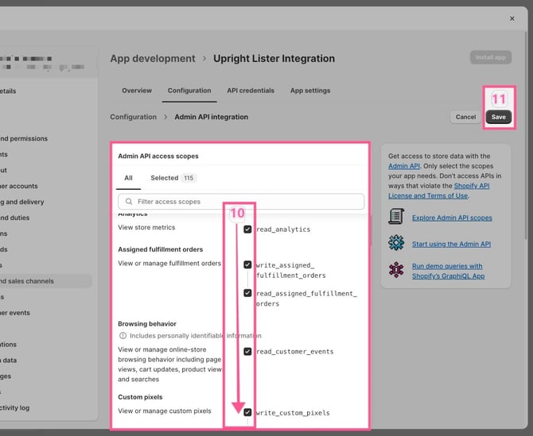Click the info icon under Browsing behavior
The image size is (533, 436).
(122, 336)
